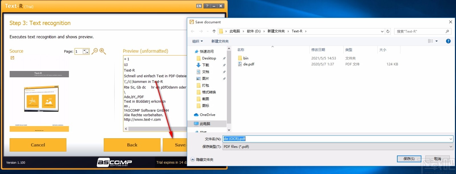Image resolution: width=456 pixels, height=174 pixels.
Task: Click 软件 (D:) in the address breadcrumb
Action: pos(254,31)
